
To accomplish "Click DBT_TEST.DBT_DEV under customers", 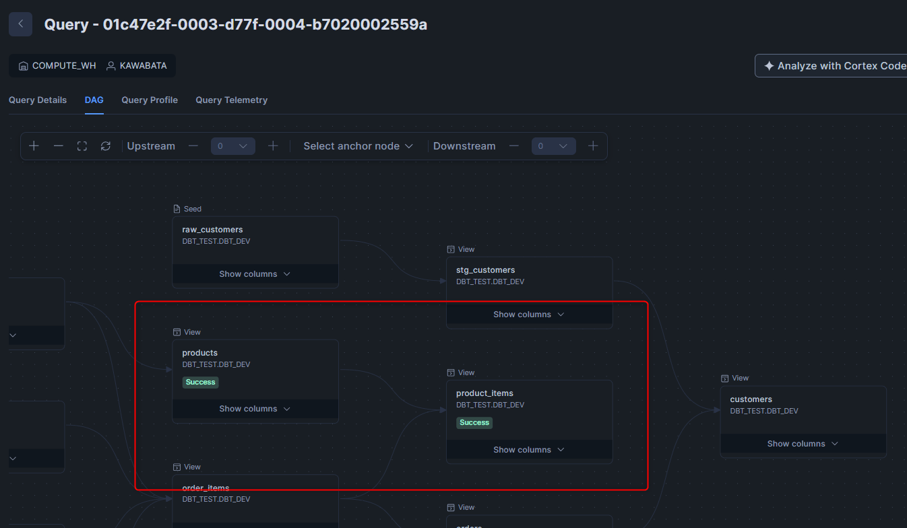I will (764, 411).
